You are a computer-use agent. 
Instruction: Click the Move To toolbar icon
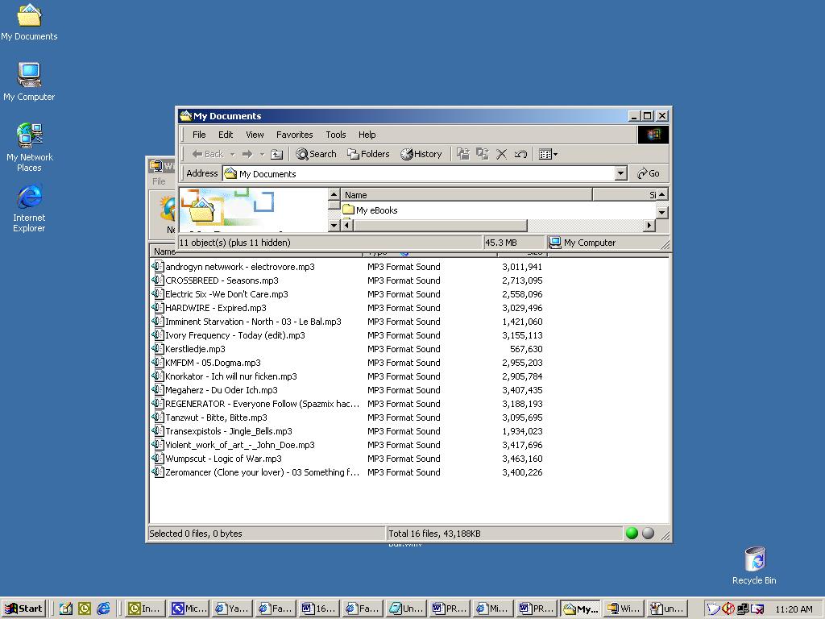tap(463, 154)
